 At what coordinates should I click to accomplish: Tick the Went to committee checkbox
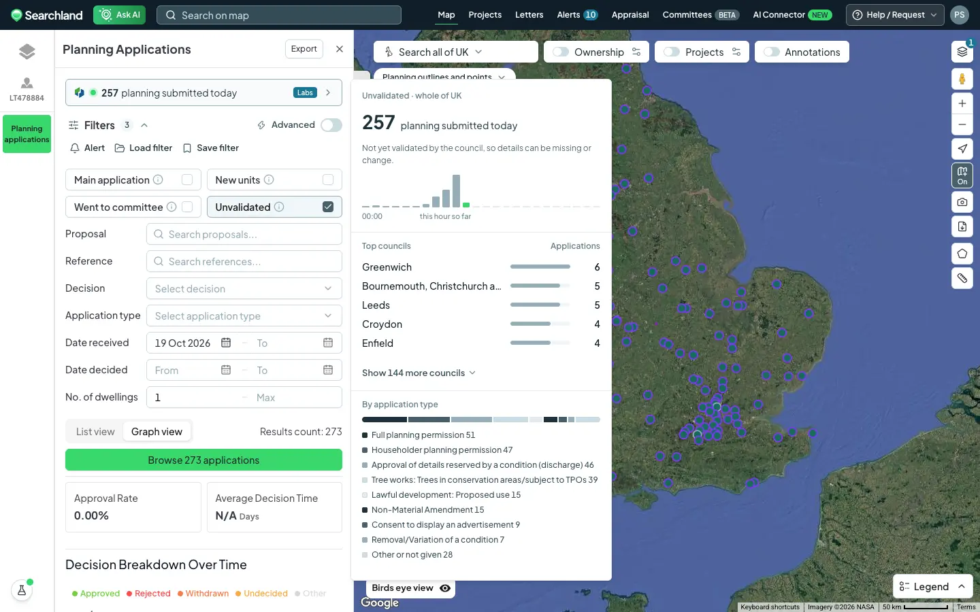[187, 207]
